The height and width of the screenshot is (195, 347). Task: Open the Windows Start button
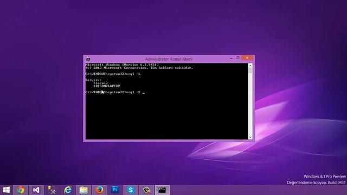[x=6, y=190]
